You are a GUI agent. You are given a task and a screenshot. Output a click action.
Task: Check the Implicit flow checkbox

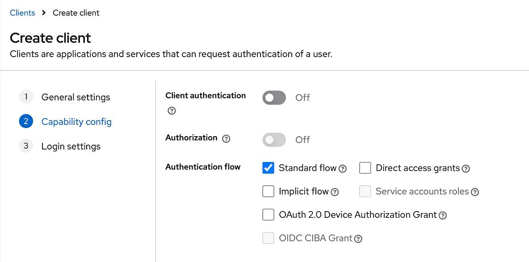(268, 191)
